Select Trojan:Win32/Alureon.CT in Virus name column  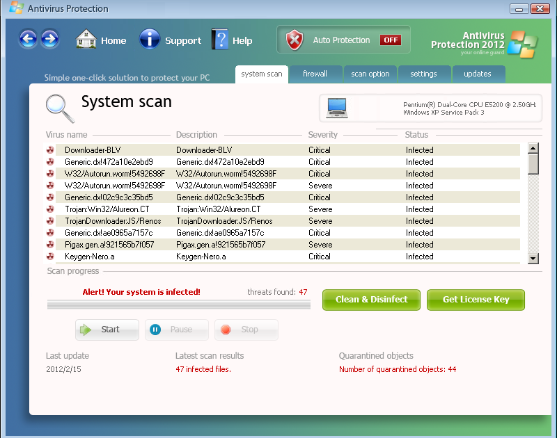[107, 209]
